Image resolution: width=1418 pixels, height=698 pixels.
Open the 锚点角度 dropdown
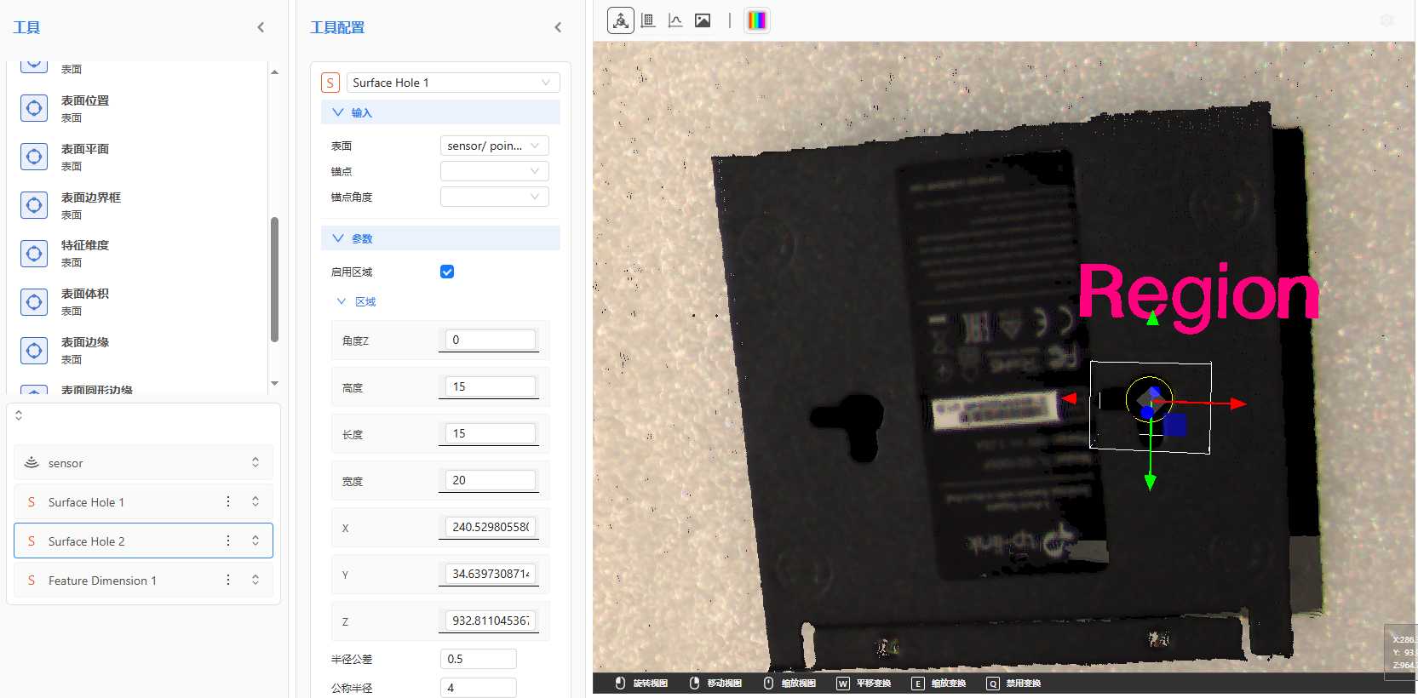click(495, 197)
